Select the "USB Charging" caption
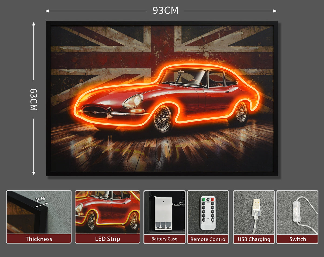 click(254, 239)
